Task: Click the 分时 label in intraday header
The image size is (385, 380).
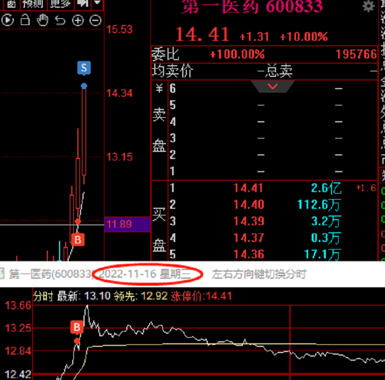Action: coord(43,296)
